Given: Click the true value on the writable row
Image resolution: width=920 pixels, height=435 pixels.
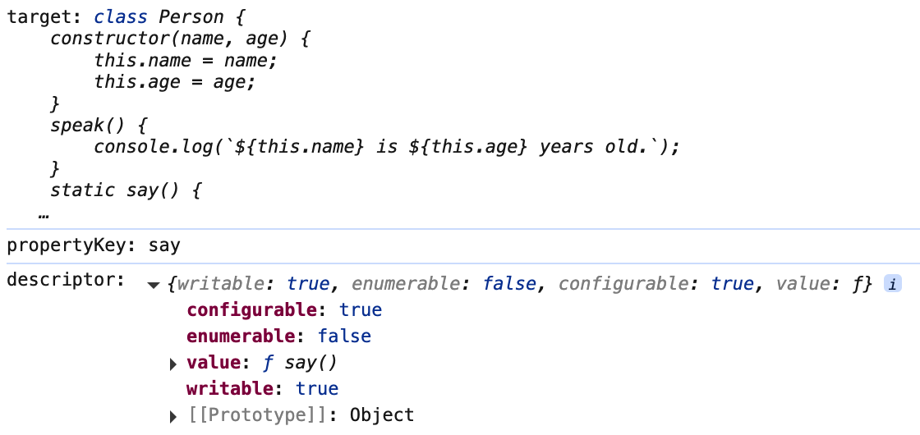Looking at the screenshot, I should (317, 389).
